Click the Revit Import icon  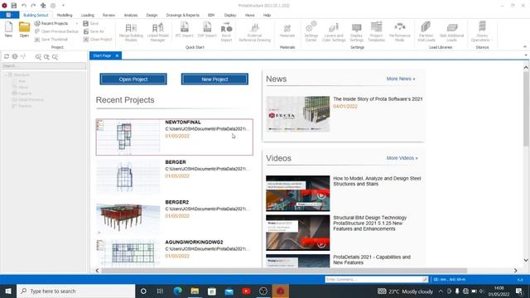[x=226, y=31]
